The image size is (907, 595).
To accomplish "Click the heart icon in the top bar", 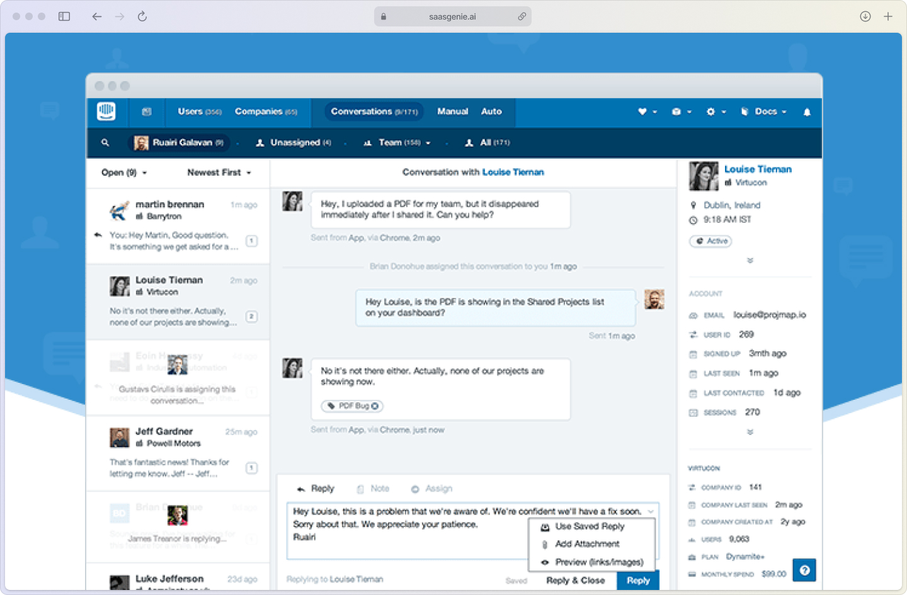I will coord(644,111).
